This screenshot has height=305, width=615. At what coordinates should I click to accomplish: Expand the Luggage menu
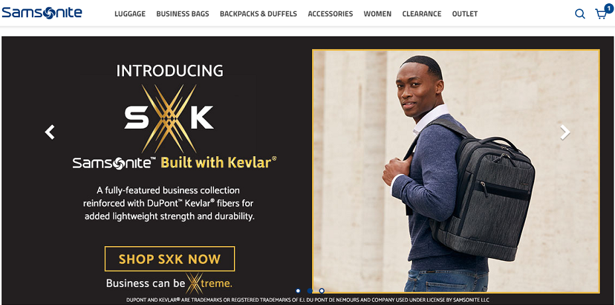click(130, 14)
